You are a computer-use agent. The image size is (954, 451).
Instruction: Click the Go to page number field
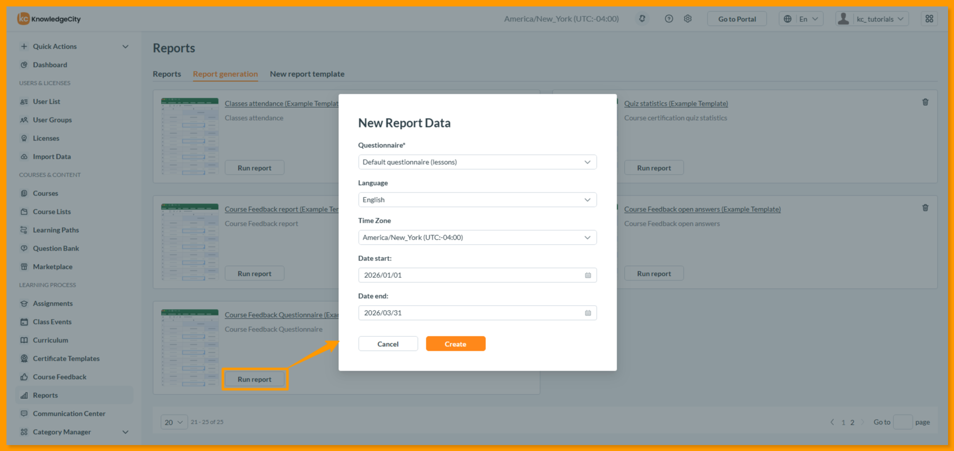[x=903, y=422]
